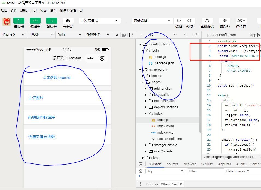The width and height of the screenshot is (261, 190).
Task: Collapse the miniprogram folder
Action: pyautogui.click(x=140, y=70)
